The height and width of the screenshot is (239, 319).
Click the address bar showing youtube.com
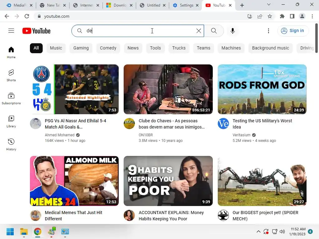140,16
